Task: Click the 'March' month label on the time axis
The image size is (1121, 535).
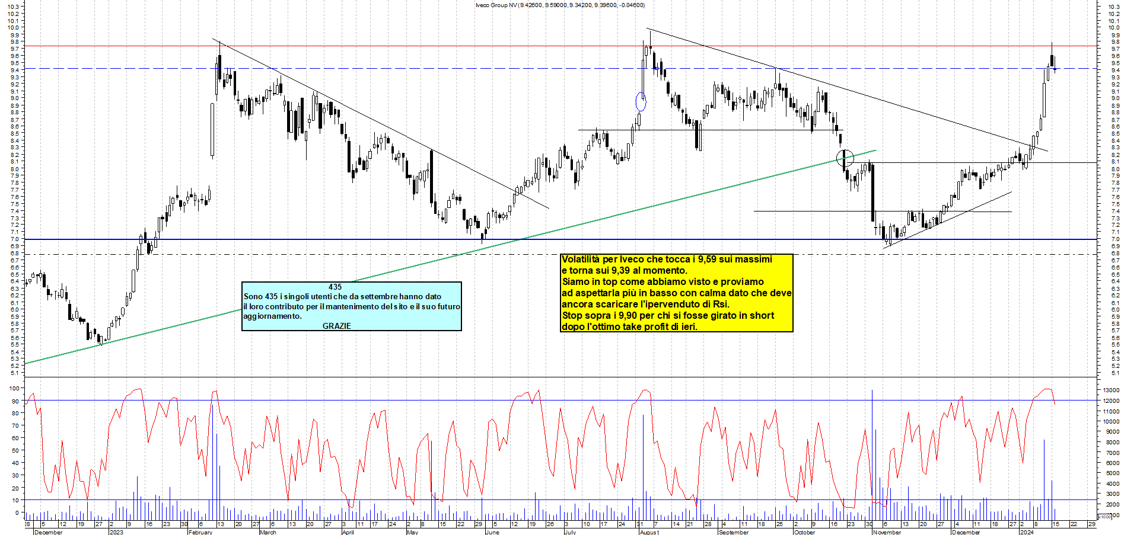Action: click(x=268, y=532)
